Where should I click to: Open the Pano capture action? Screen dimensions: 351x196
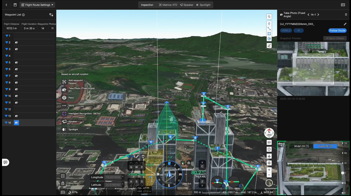pyautogui.click(x=71, y=98)
